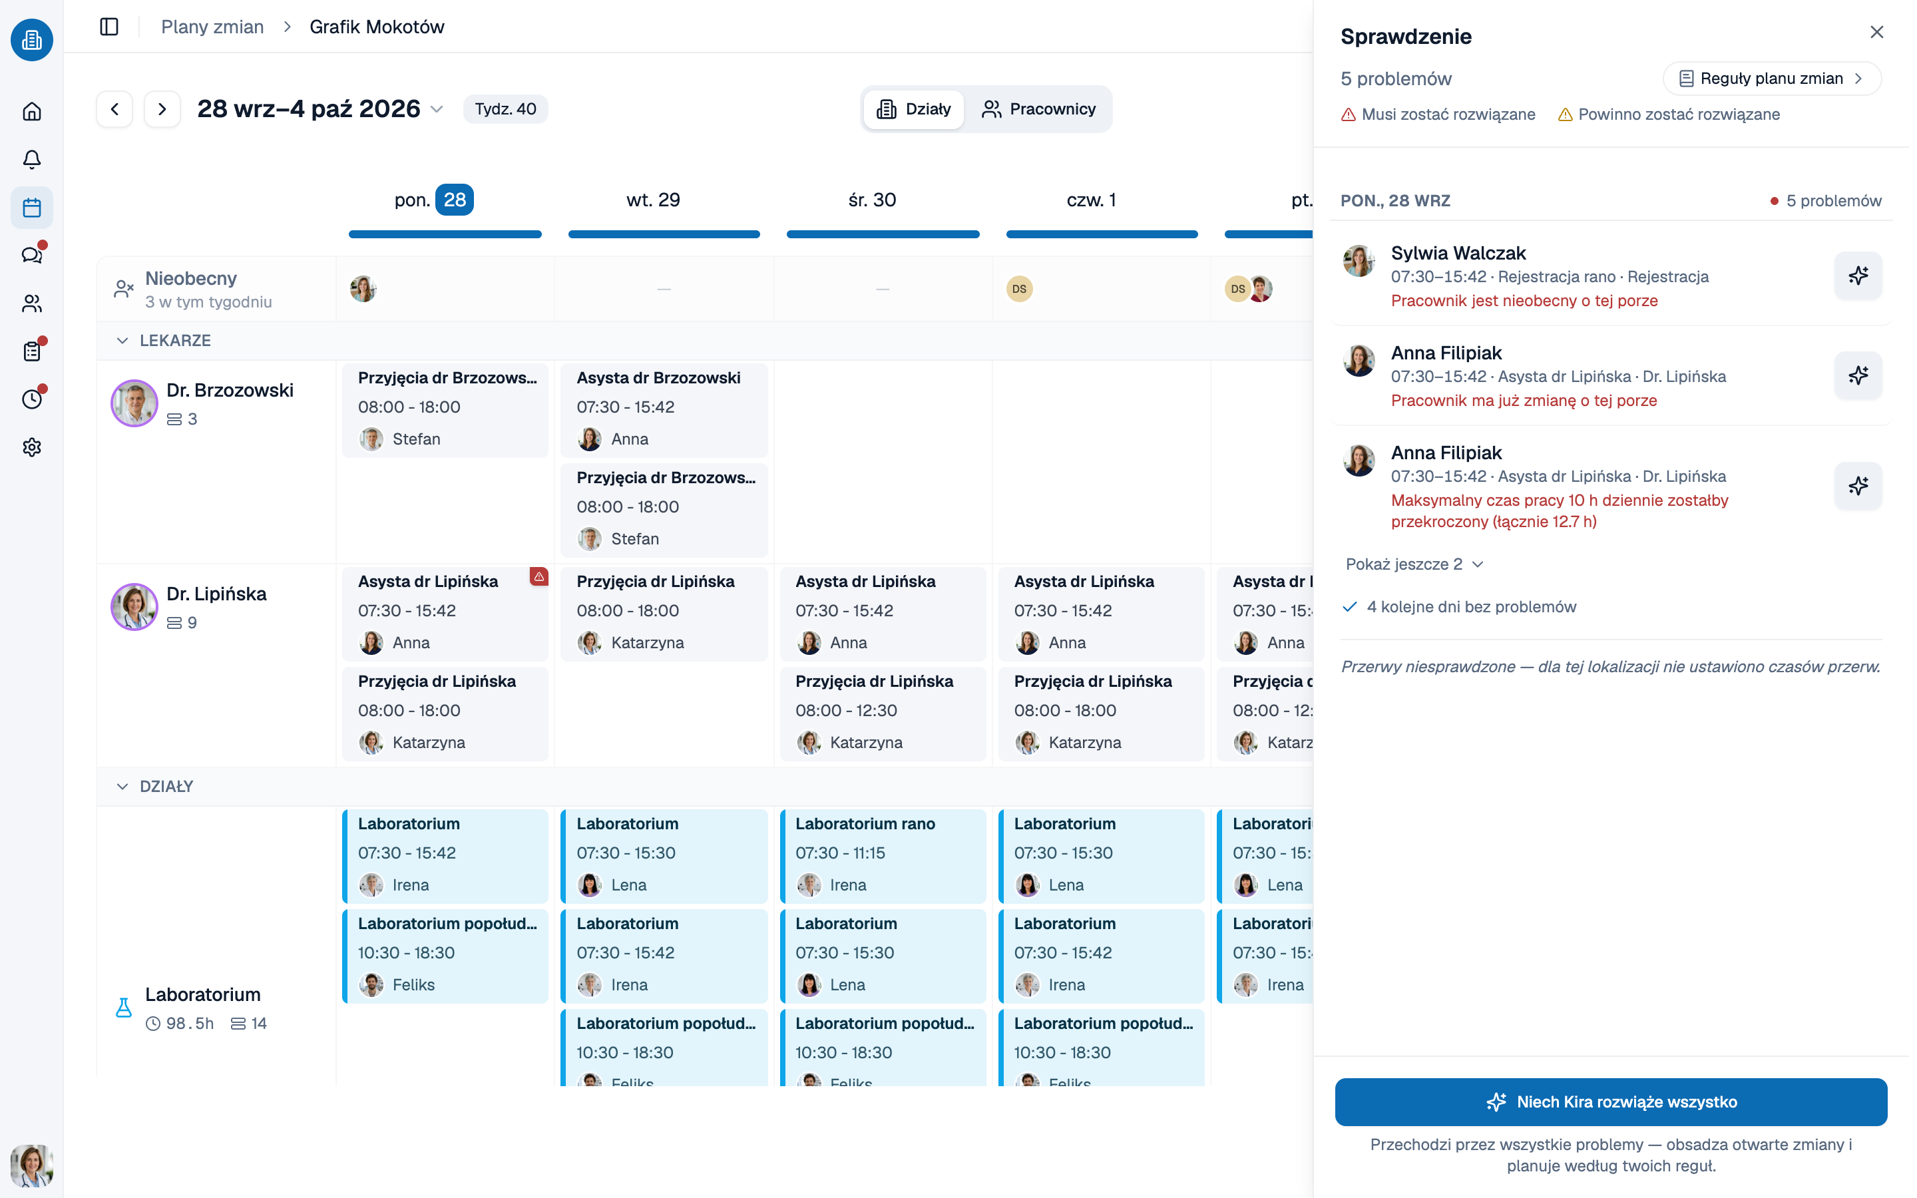The width and height of the screenshot is (1917, 1198).
Task: Click the app logo icon
Action: pos(32,40)
